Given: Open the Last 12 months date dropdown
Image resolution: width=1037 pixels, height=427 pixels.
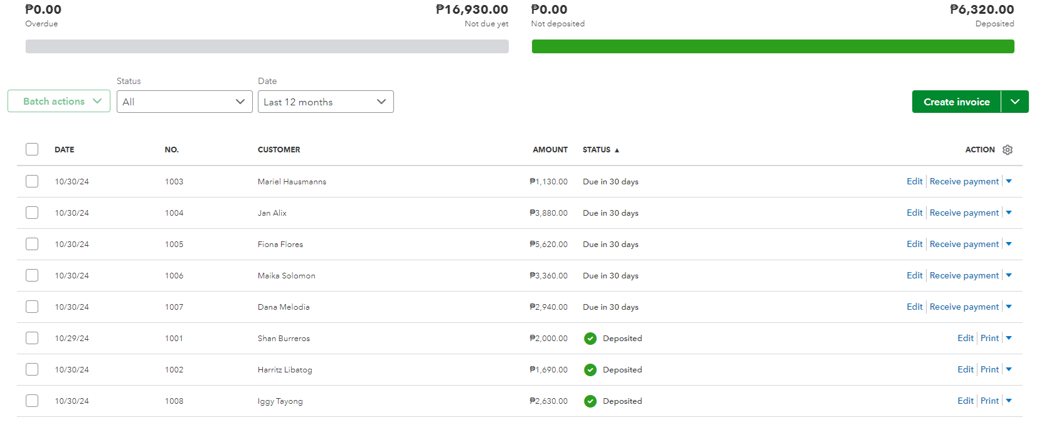Looking at the screenshot, I should (x=326, y=102).
